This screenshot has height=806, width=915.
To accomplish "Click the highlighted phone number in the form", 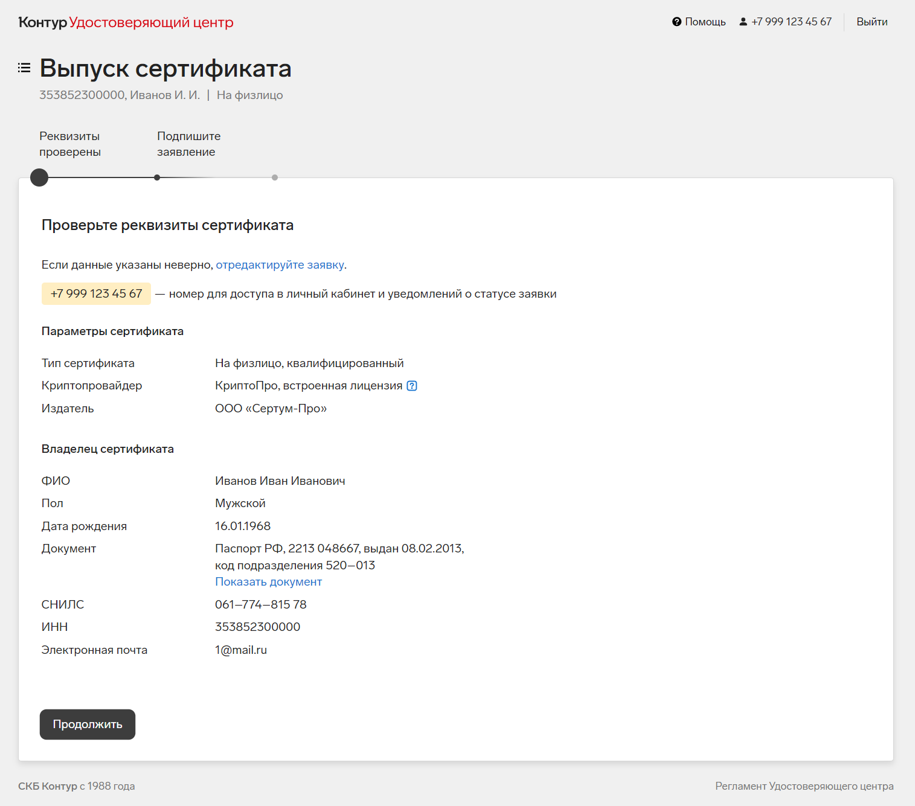I will (96, 294).
